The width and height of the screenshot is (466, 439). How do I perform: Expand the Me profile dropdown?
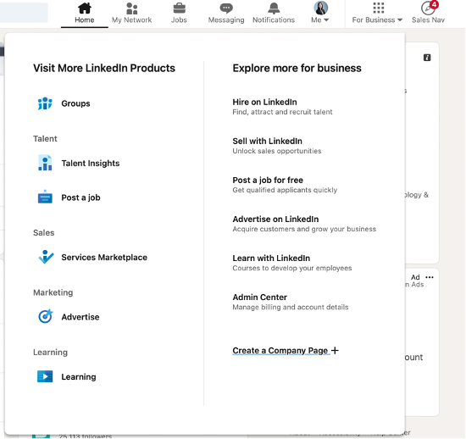[319, 19]
